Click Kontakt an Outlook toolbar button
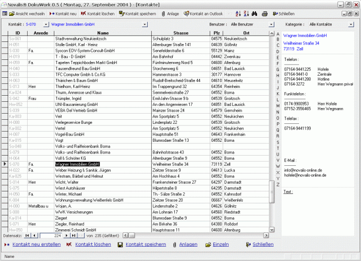 tap(203, 14)
